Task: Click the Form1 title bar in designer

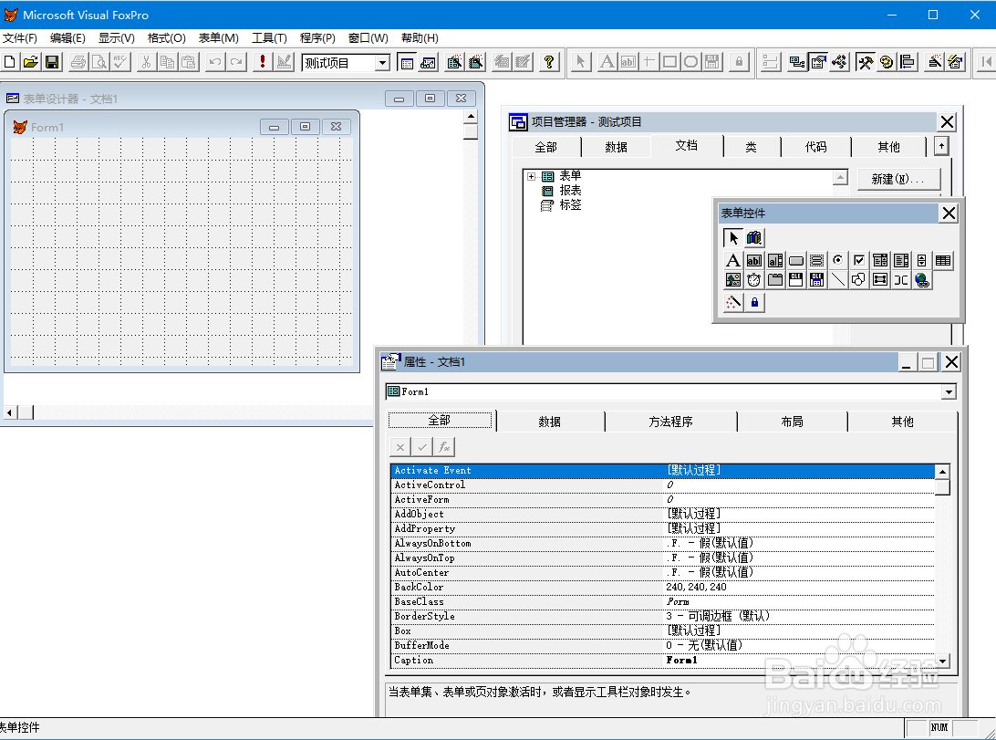Action: pyautogui.click(x=182, y=127)
